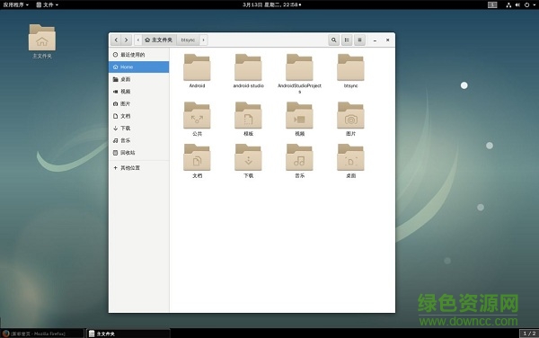Open the hamburger menu in the file manager header
The width and height of the screenshot is (539, 338).
(x=359, y=40)
